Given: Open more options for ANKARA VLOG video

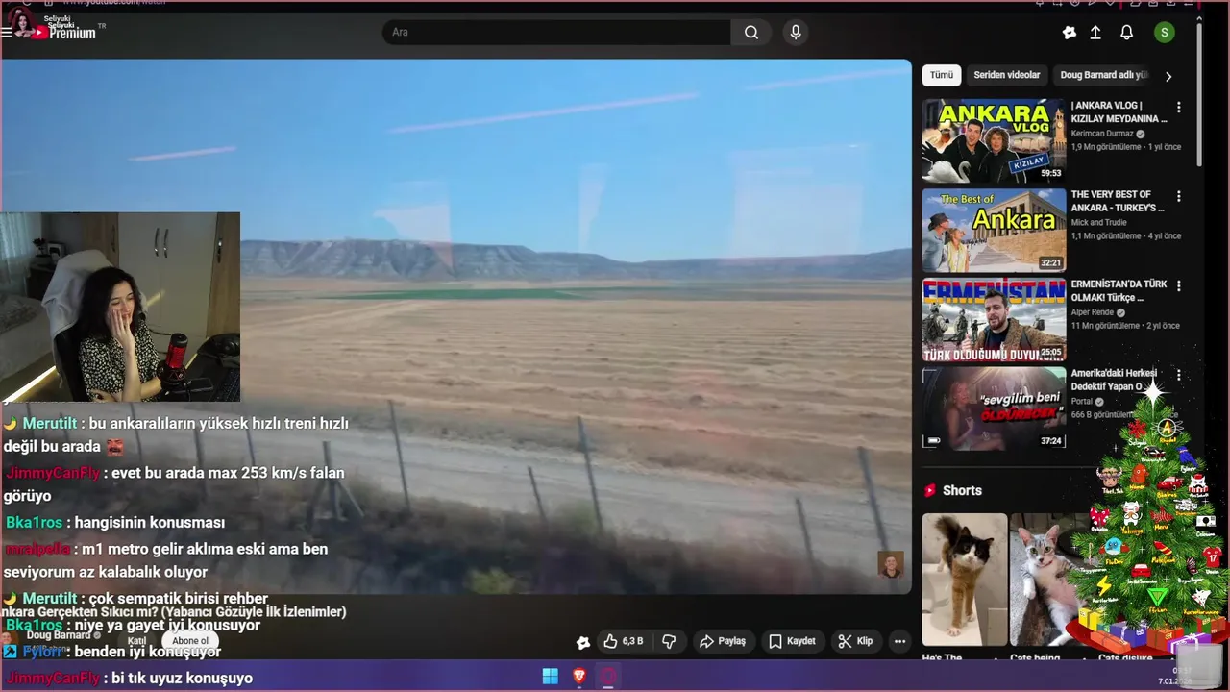Looking at the screenshot, I should point(1179,108).
